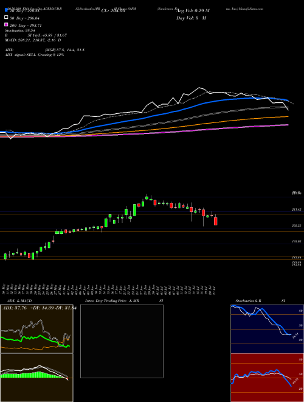Screen dimensions: 304x402
Task: Select the '50 Day - 206.04' legend text
Action: click(x=26, y=18)
